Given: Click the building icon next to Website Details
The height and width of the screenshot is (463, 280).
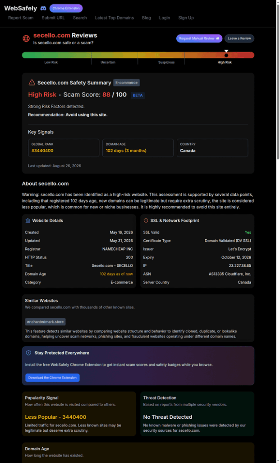Looking at the screenshot, I should (x=28, y=221).
